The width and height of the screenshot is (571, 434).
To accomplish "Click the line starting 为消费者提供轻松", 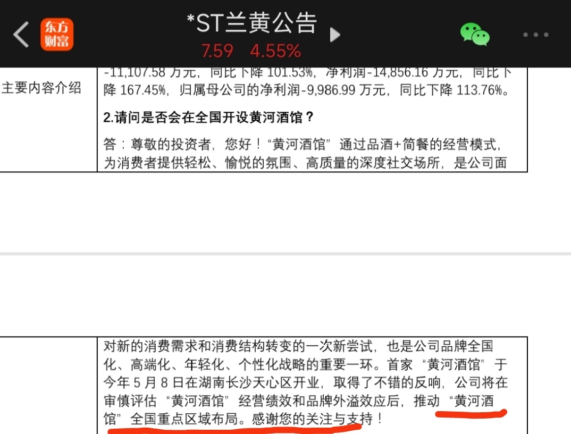I will (305, 163).
